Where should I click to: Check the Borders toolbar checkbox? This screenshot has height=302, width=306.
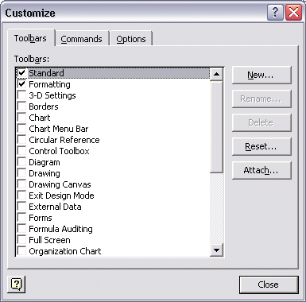click(x=21, y=106)
